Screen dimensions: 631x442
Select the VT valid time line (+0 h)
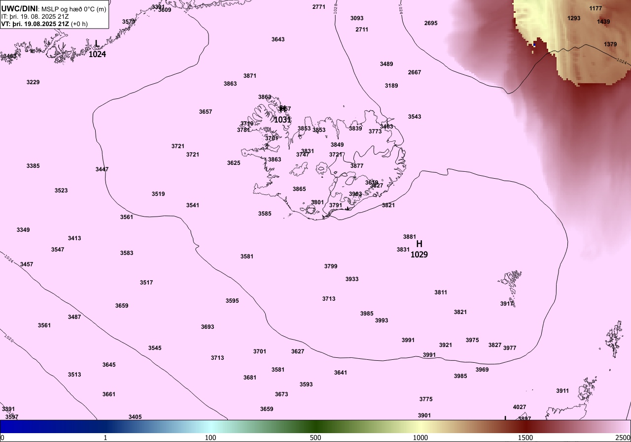pos(45,24)
